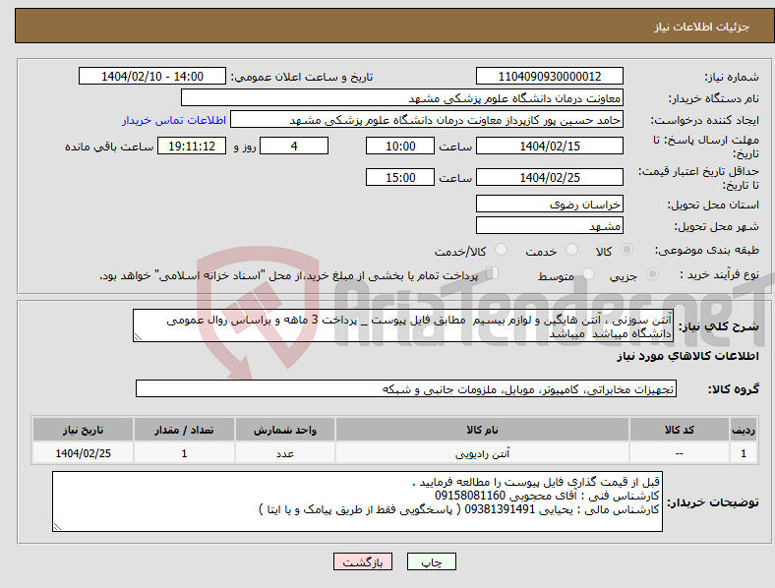Viewport: 775px width, 588px height.
Task: Select the متوسط purchase type radio
Action: point(589,273)
